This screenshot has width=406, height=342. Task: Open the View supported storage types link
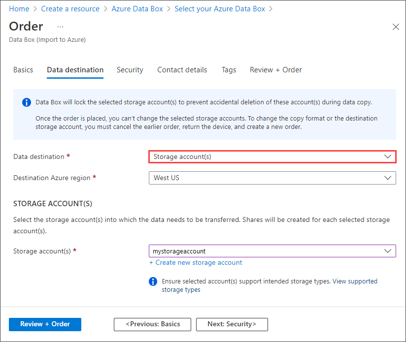355,281
